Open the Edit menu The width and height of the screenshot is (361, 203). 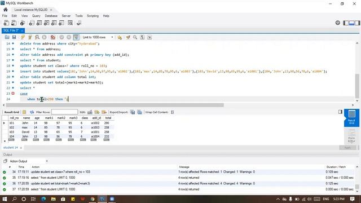14,16
